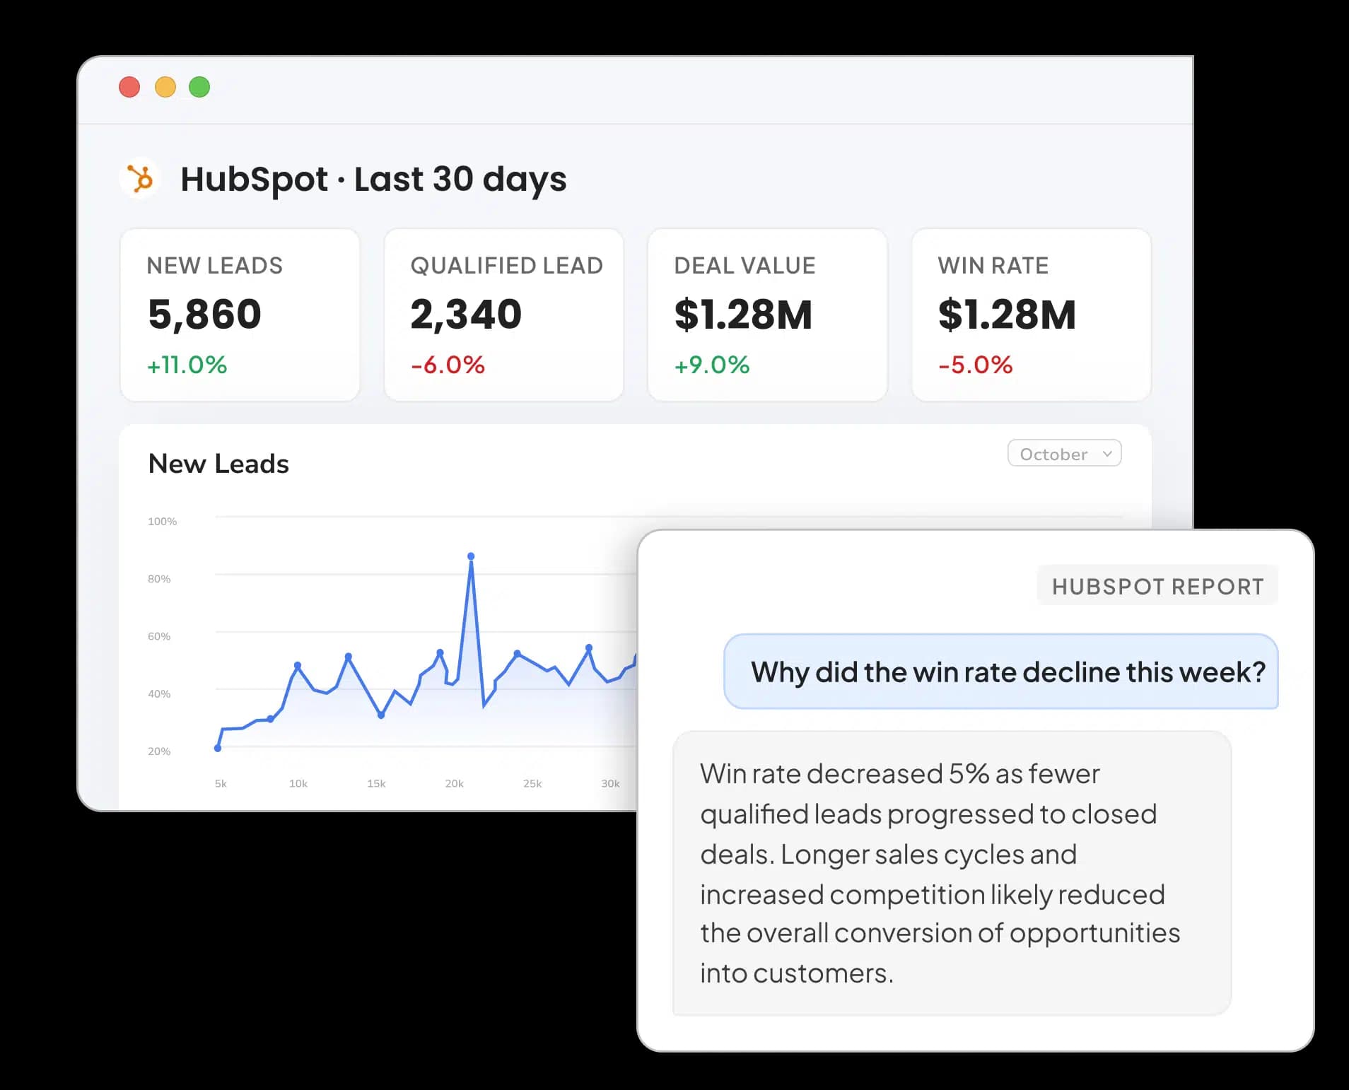Click the 15k x-axis label
Screen dimensions: 1349x1090
tap(376, 783)
